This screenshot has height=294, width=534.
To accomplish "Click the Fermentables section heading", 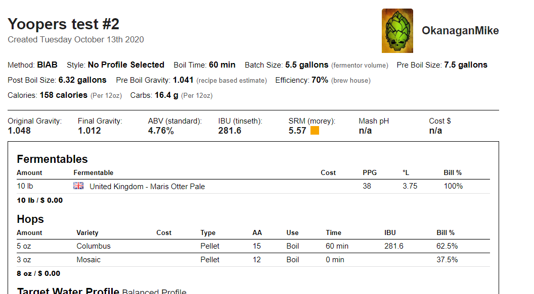I will 52,159.
